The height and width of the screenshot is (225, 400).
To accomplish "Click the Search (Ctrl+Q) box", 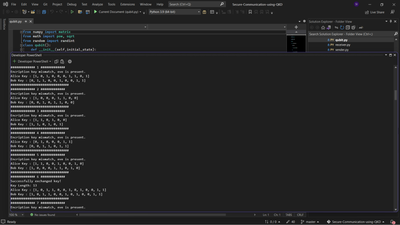I will coord(196,4).
